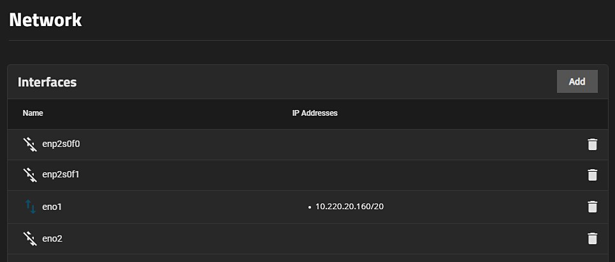This screenshot has width=615, height=262.
Task: Delete the enp2s0f0 interface
Action: click(592, 144)
